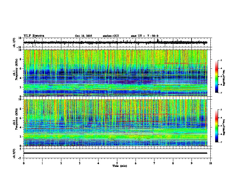Click the ch.2 "Frequency (kHz)" axis label
237x183 pixels.
(x=17, y=119)
